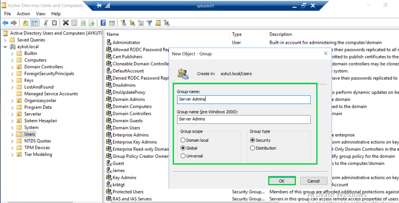Viewport: 399px width, 203px height.
Task: Select Distribution as the group type
Action: pos(252,148)
